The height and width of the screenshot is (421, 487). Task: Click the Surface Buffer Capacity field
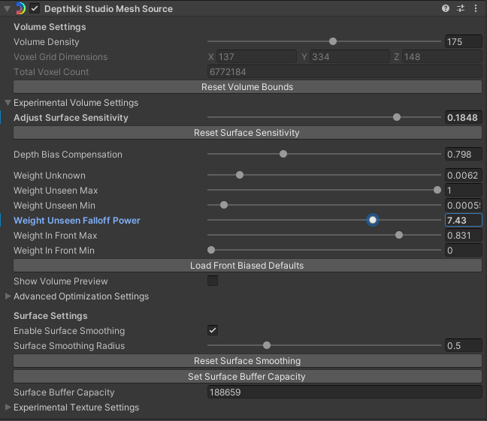pos(343,392)
